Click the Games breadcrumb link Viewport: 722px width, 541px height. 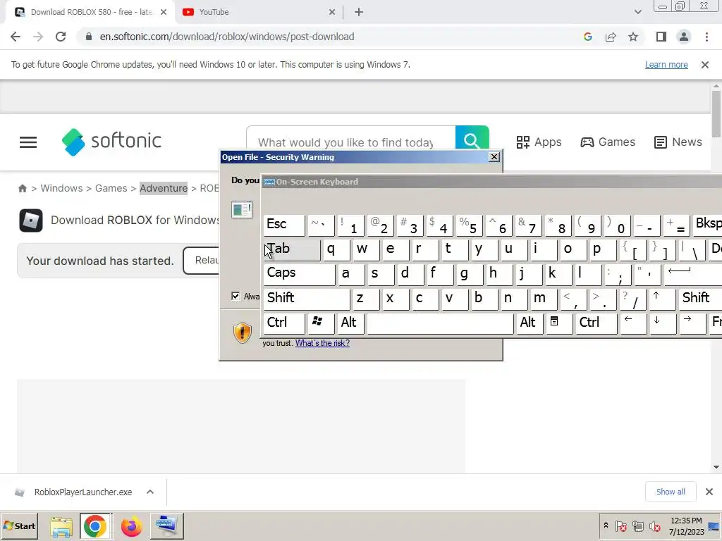pyautogui.click(x=111, y=189)
